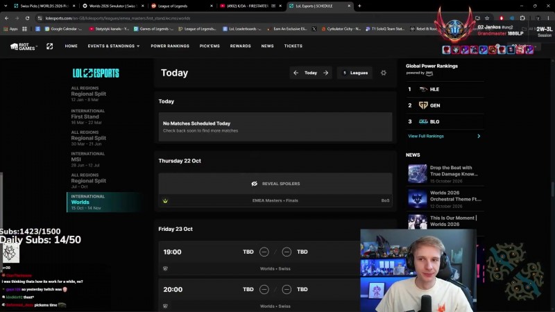Open the LoL Esports logo link
The height and width of the screenshot is (312, 555).
tap(96, 73)
